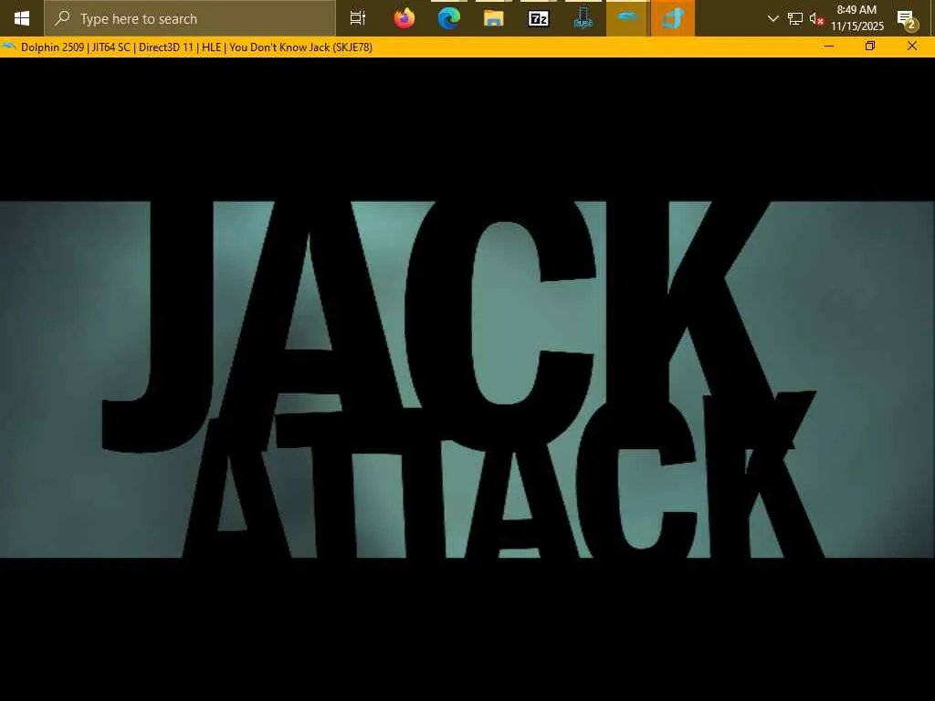
Task: Open 7-Zip from the taskbar
Action: tap(539, 18)
